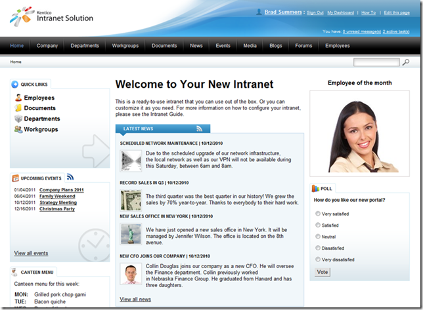Open the Employees quick link text

tap(39, 98)
